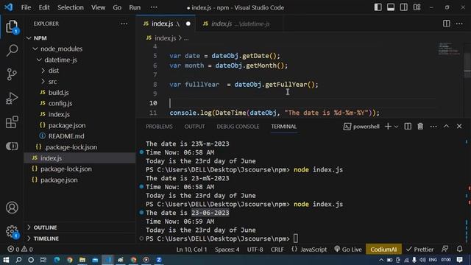This screenshot has width=471, height=265.
Task: Open Windows Start button
Action: (6, 260)
